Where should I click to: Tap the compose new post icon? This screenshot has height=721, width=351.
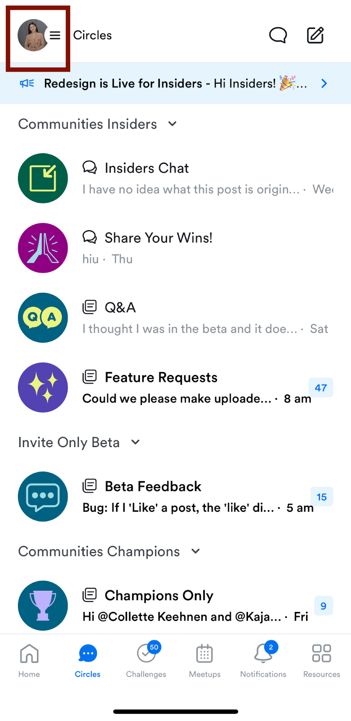click(315, 35)
